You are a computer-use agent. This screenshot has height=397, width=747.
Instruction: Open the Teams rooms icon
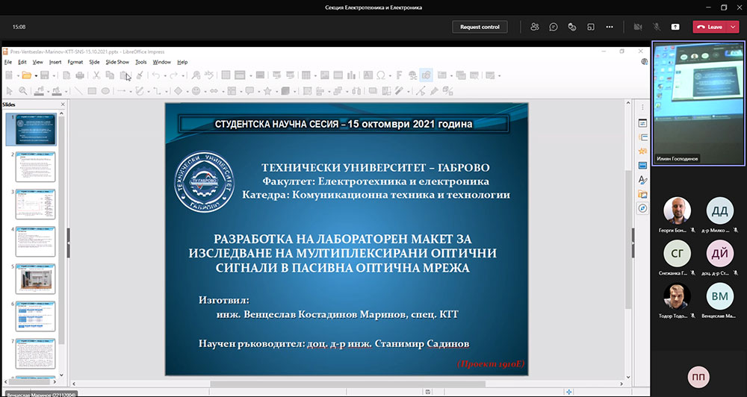(x=591, y=27)
